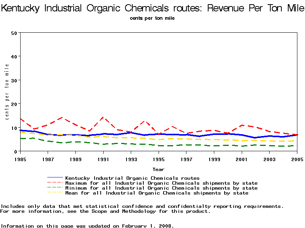Click the 1995 tick label on the x-axis
Screen dimensions: 305x228
pyautogui.click(x=158, y=159)
